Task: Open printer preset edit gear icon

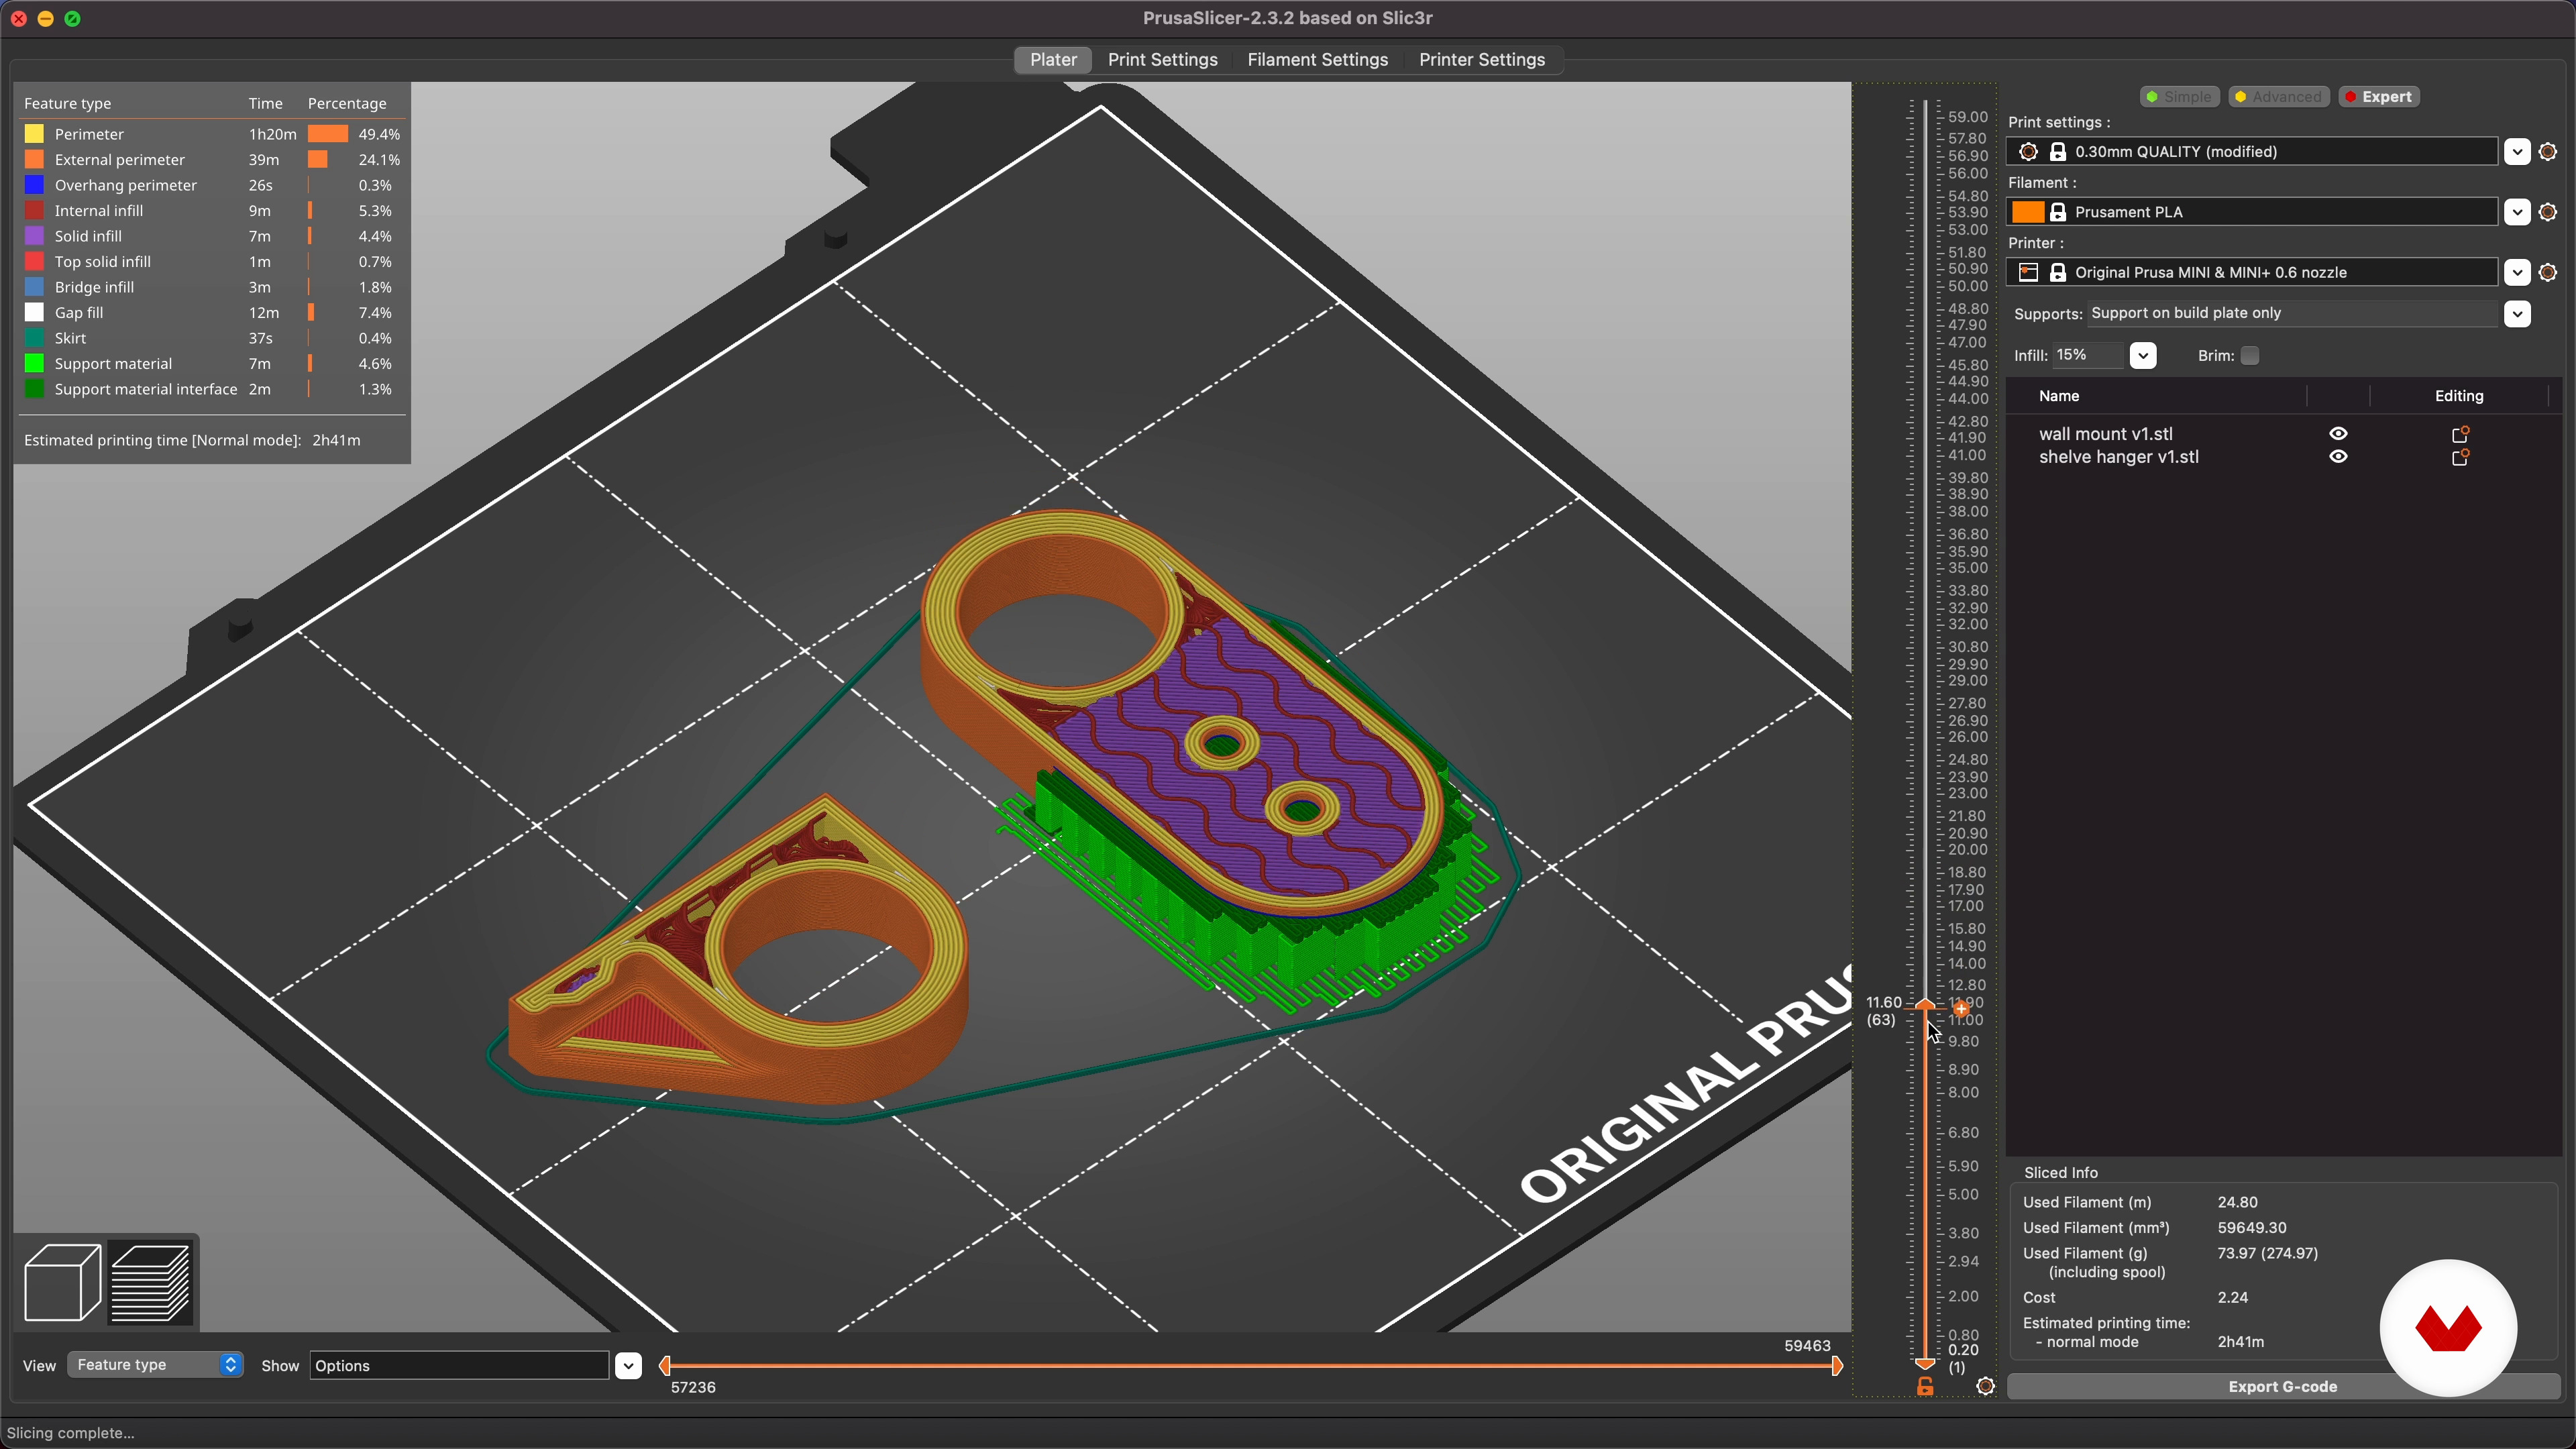Action: [2548, 272]
